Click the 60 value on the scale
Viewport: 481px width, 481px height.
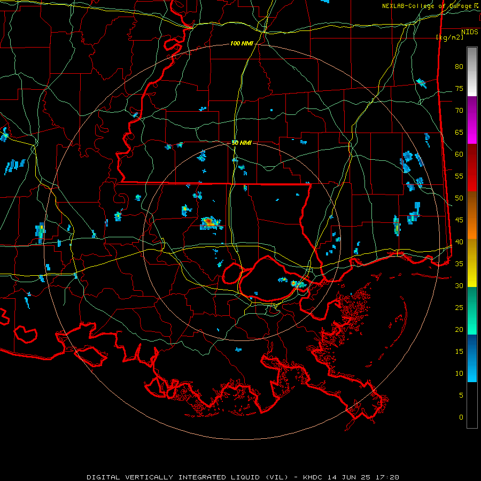tap(459, 154)
